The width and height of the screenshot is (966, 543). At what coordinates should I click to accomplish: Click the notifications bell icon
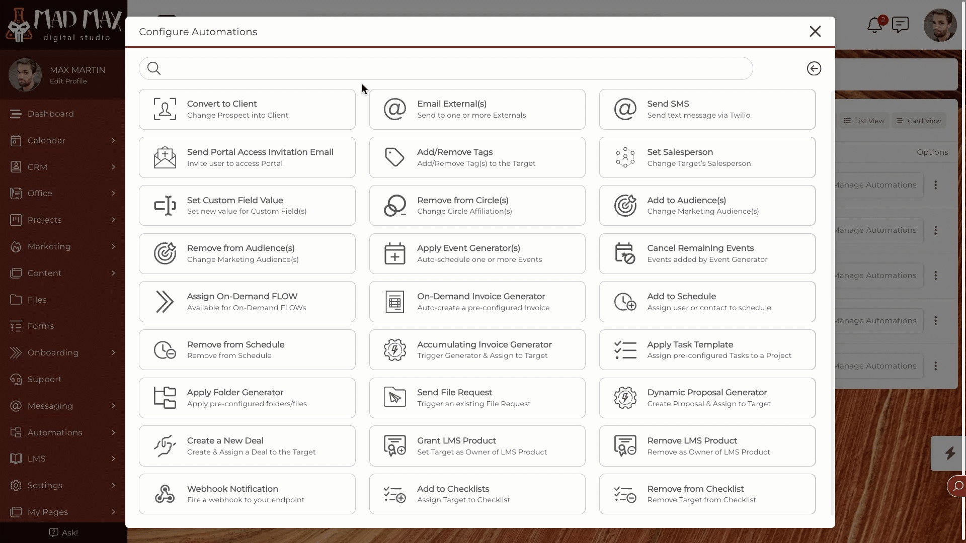(874, 25)
